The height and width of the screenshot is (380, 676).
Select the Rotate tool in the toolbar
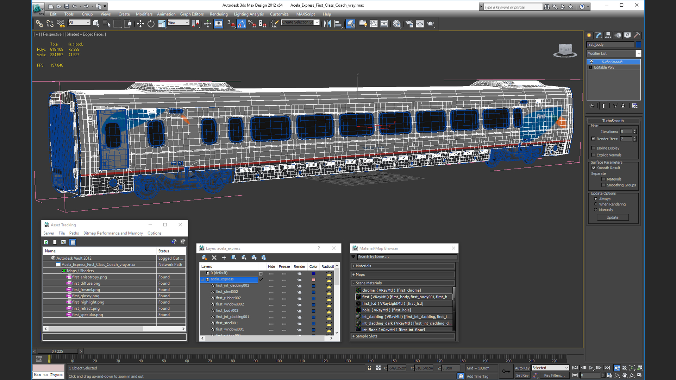point(151,24)
